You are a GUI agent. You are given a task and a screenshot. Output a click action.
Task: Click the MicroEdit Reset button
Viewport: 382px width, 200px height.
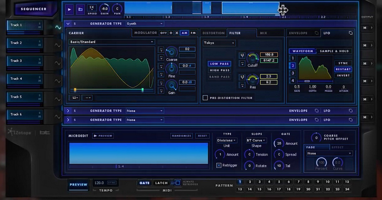202,136
